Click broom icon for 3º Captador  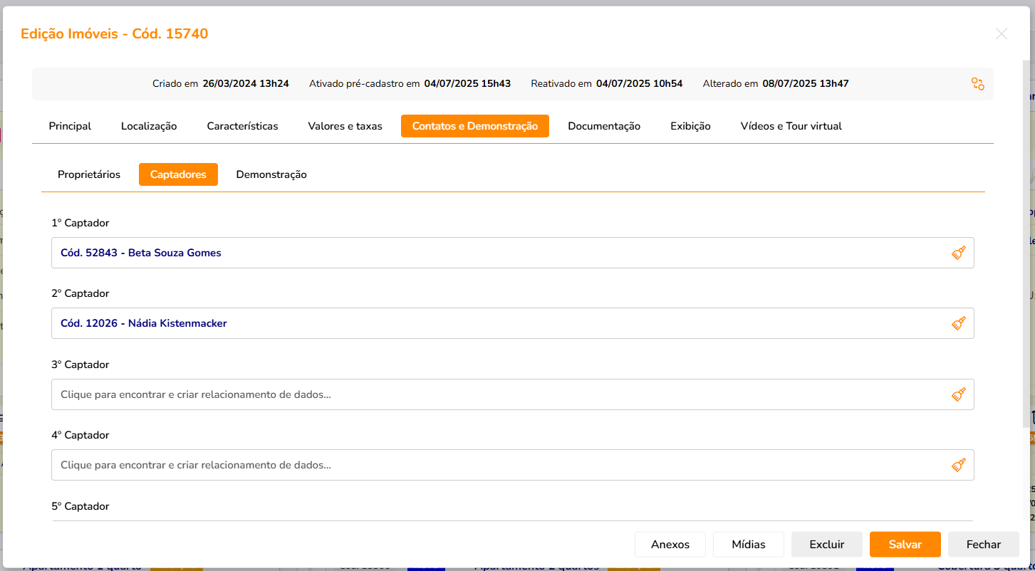[958, 394]
